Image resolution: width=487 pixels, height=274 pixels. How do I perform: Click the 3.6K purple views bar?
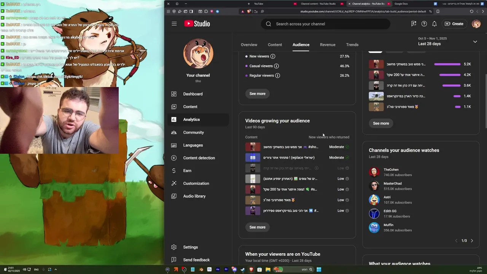click(x=451, y=86)
